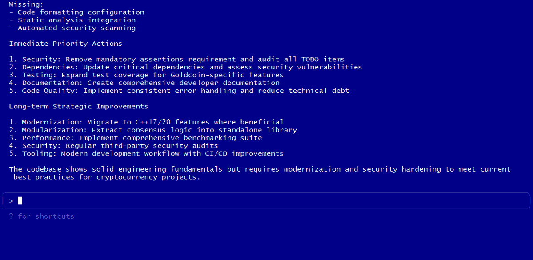Screen dimensions: 533x260
Task: Click the 'Testing: Expand test coverage' line
Action: click(146, 75)
